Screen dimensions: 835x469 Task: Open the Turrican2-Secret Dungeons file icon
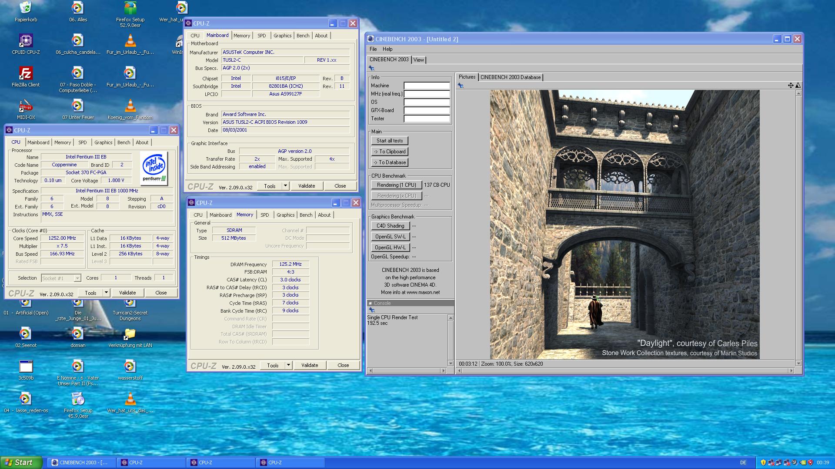pyautogui.click(x=130, y=302)
